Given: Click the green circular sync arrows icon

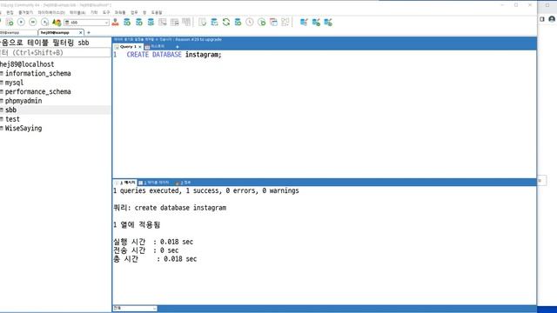Looking at the screenshot, I should click(226, 23).
